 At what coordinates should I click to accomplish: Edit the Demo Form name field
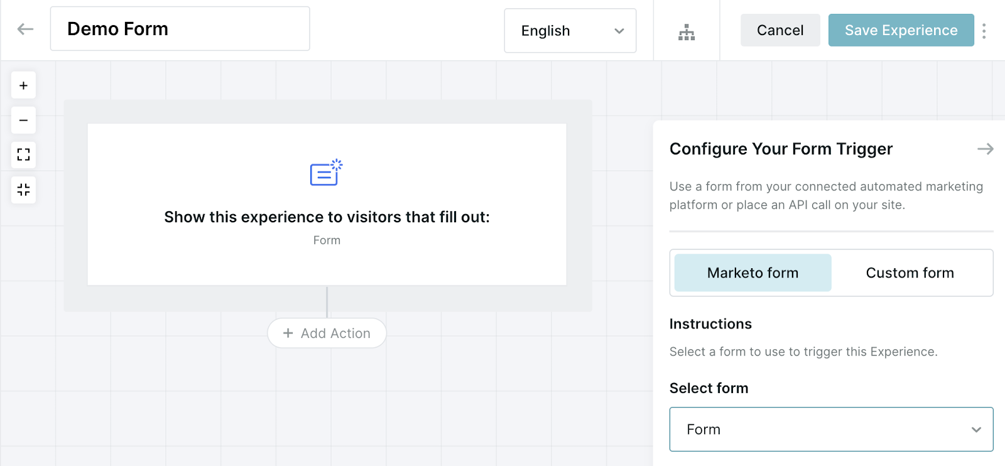pos(180,29)
